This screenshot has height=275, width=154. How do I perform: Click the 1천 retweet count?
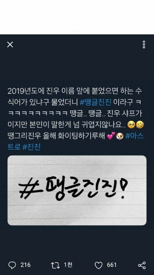(68, 265)
